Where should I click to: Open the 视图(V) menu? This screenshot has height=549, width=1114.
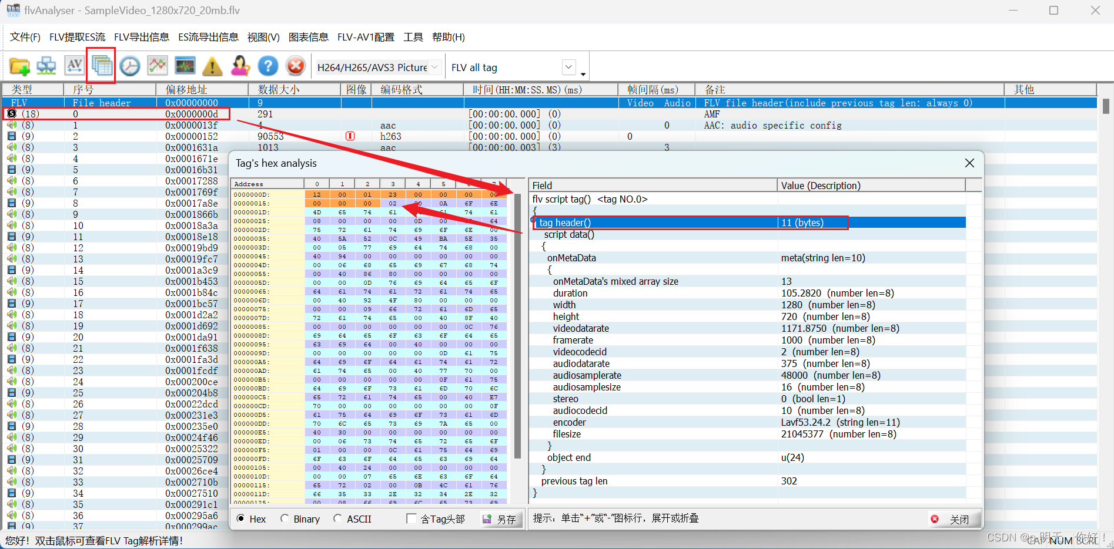pyautogui.click(x=263, y=37)
